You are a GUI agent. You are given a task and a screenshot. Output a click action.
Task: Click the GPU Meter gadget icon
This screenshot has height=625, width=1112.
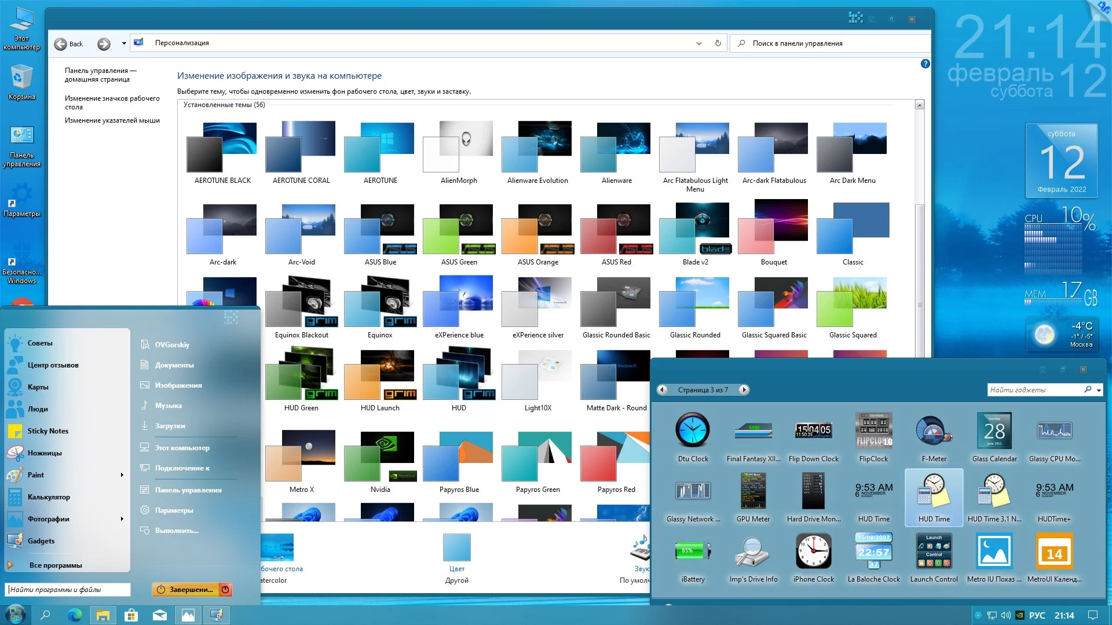[753, 491]
